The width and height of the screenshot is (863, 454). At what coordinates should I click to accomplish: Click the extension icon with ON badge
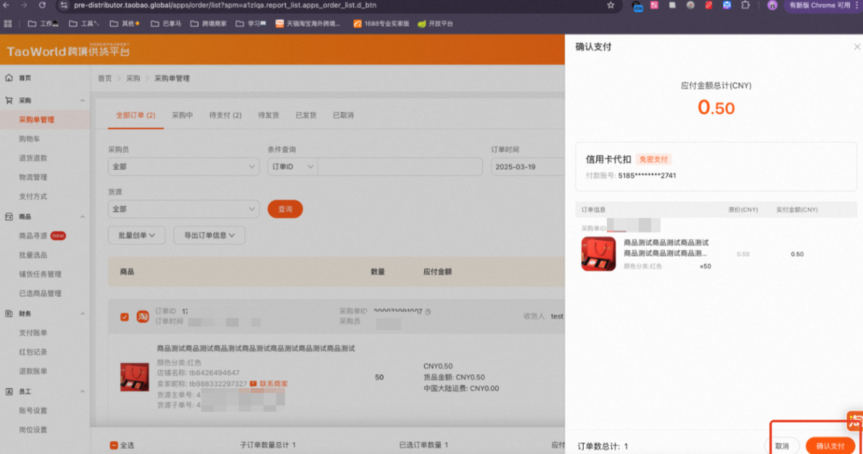pyautogui.click(x=637, y=6)
